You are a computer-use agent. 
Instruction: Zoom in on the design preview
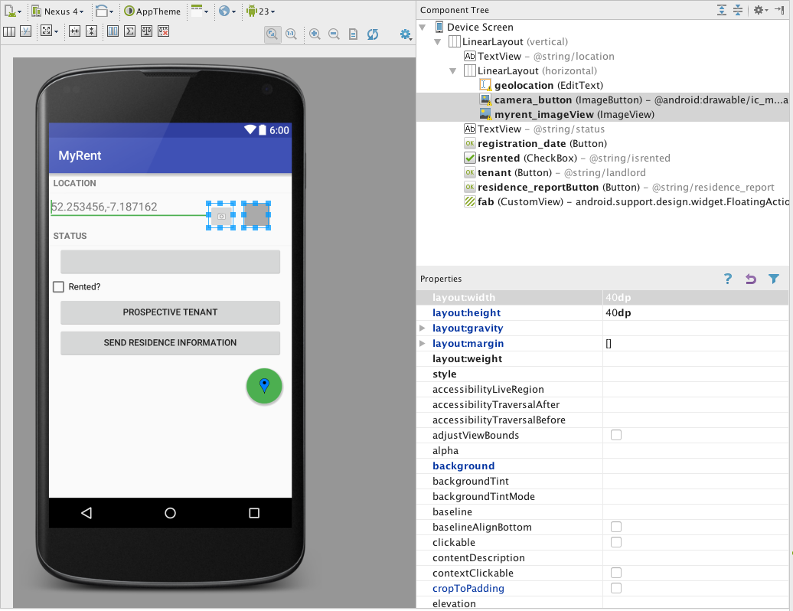315,34
